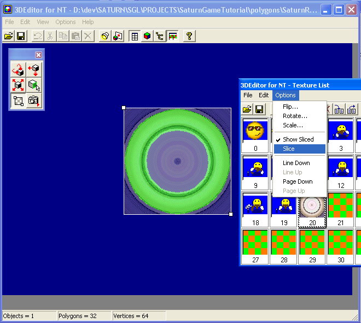Viewport: 361px width, 323px height.
Task: Open the Options menu in main window
Action: click(66, 22)
